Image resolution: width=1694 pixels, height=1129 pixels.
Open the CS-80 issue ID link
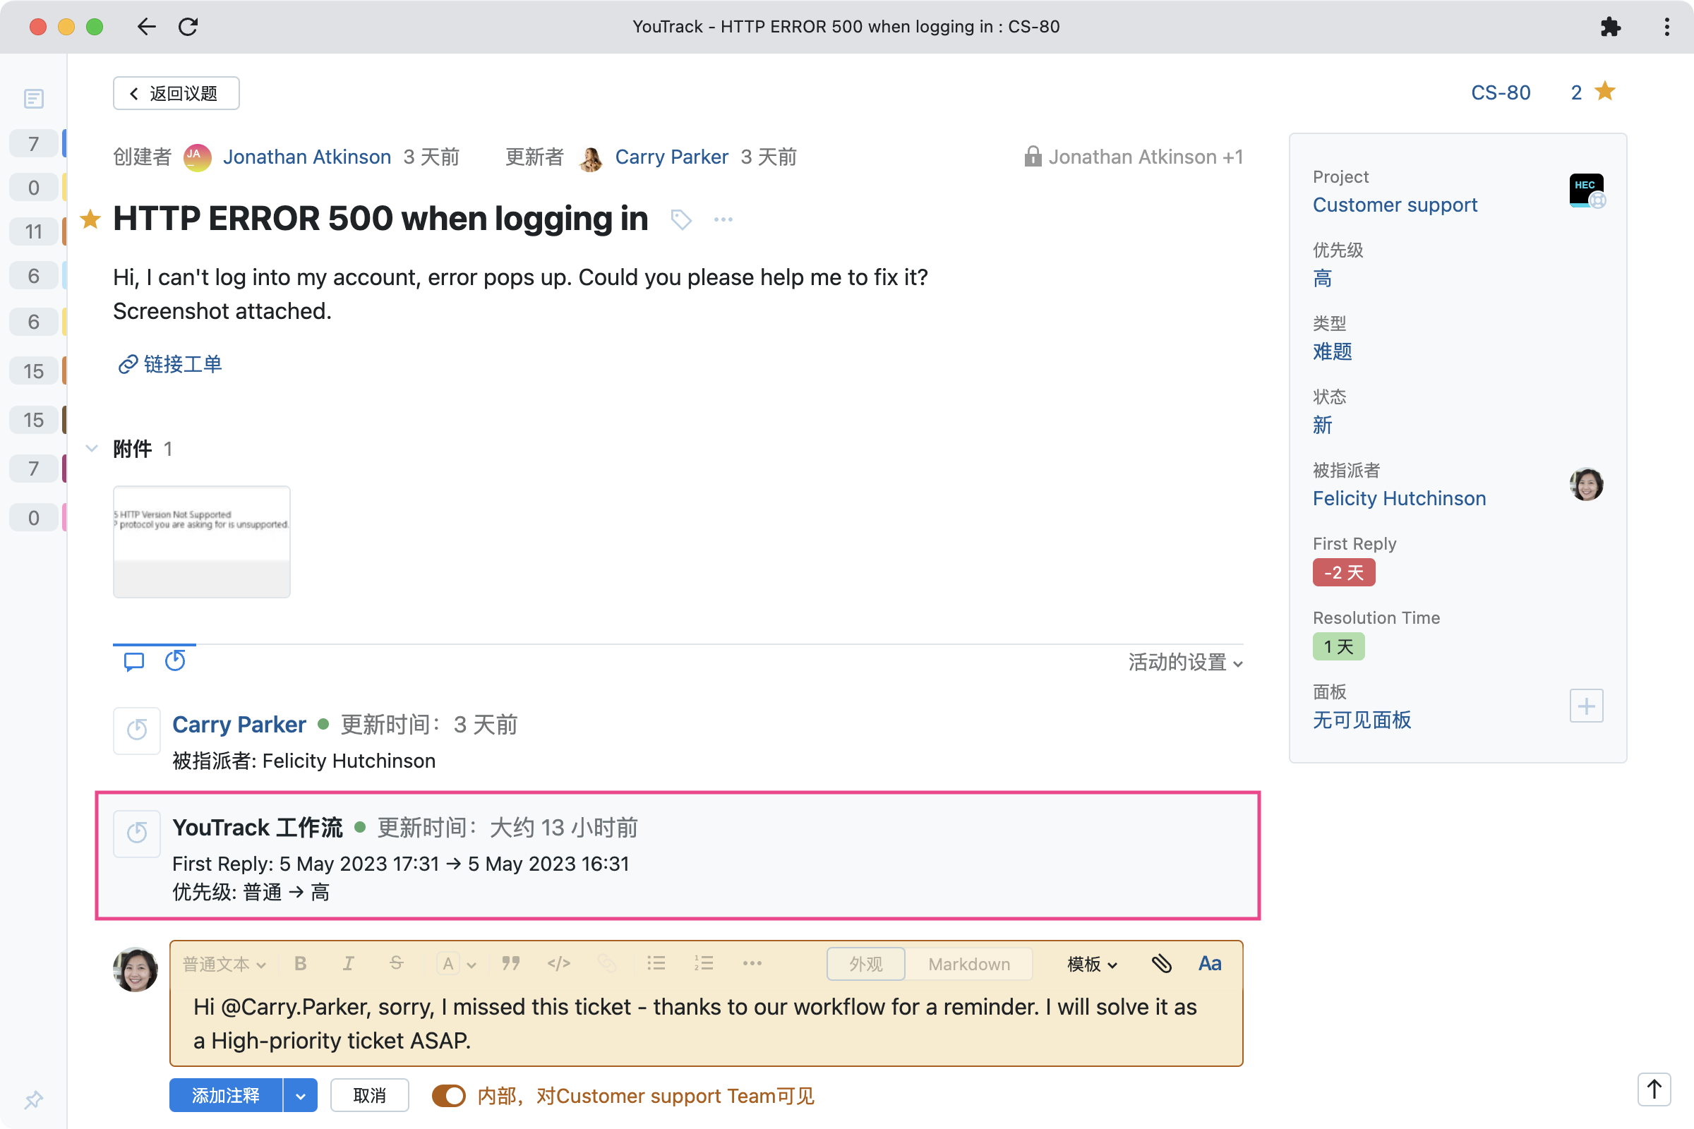pos(1501,92)
